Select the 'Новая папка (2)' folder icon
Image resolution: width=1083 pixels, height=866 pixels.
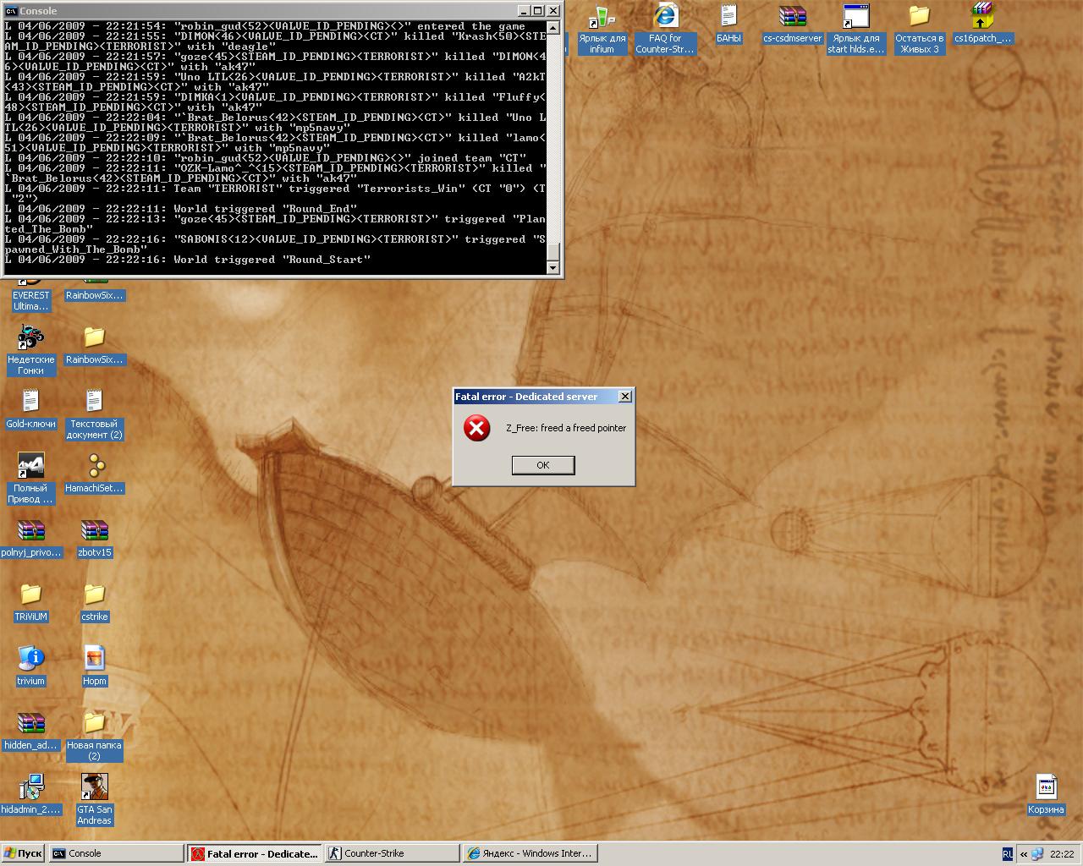pos(94,736)
